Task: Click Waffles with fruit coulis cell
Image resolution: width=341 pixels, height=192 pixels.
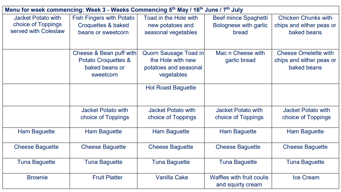Action: tap(239, 181)
